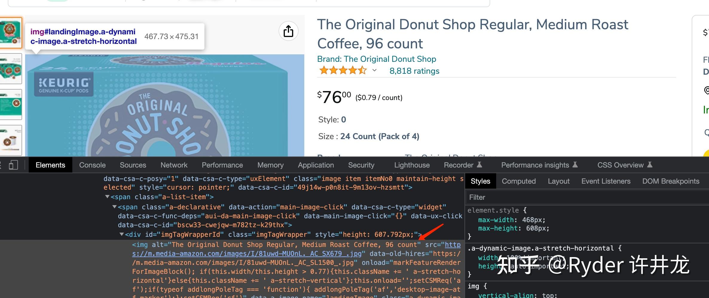Viewport: 709px width, 298px height.
Task: Click the styles Filter input field
Action: point(587,197)
